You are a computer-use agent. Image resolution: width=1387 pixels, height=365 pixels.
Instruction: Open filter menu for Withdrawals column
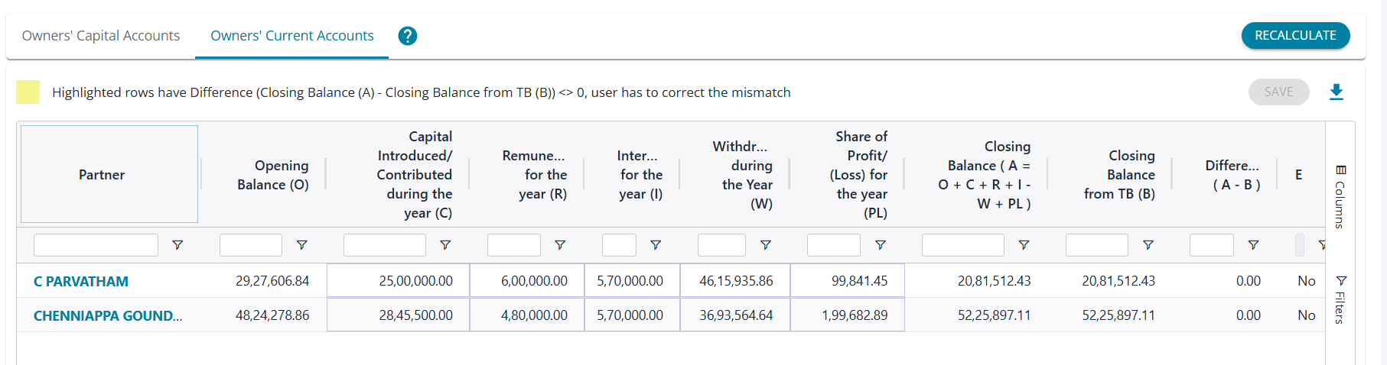coord(765,245)
